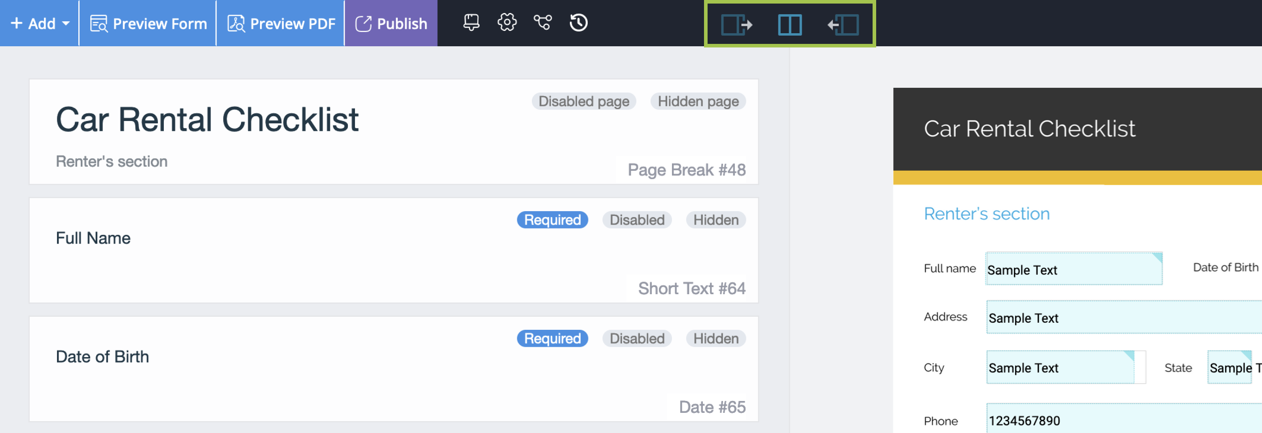Toggle Hidden page on Car Rental Checklist

coord(698,101)
